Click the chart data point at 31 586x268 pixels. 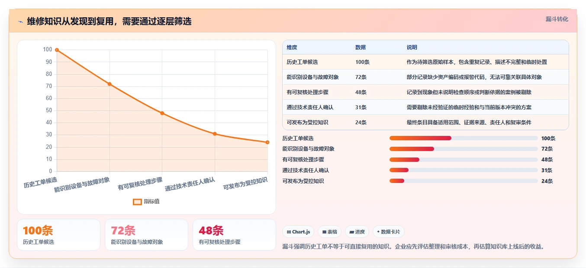click(x=215, y=134)
